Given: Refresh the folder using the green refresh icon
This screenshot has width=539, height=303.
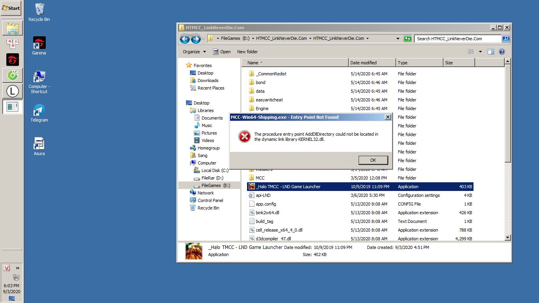Looking at the screenshot, I should pyautogui.click(x=407, y=39).
